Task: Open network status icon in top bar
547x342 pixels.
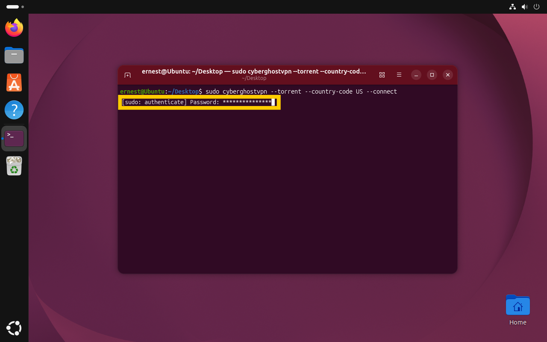Action: pos(512,7)
